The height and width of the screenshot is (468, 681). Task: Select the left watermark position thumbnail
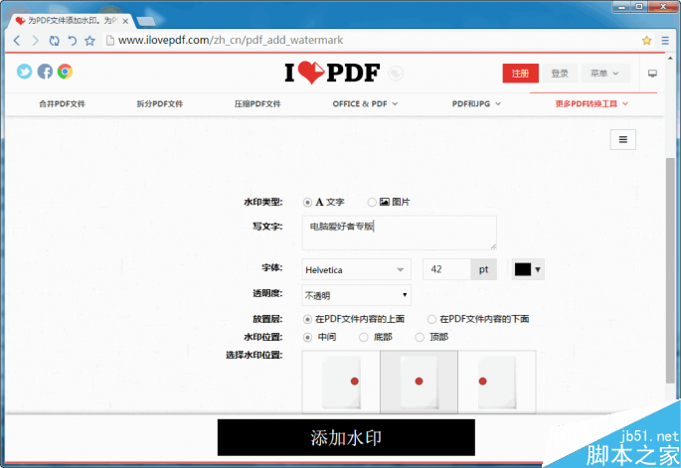pyautogui.click(x=341, y=382)
